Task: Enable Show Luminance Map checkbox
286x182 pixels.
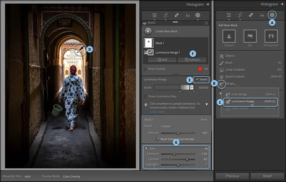Action: [145, 96]
